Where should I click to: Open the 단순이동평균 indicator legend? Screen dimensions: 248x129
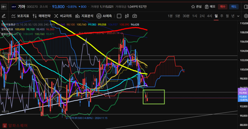[x=8, y=24]
